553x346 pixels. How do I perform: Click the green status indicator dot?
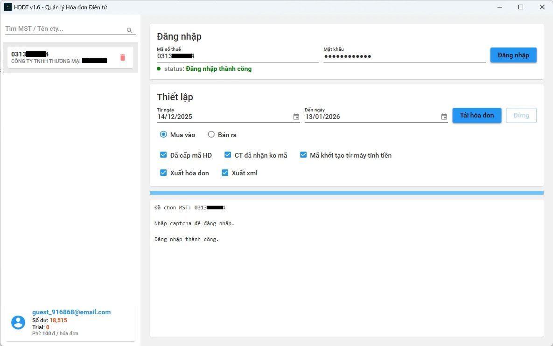tap(159, 69)
